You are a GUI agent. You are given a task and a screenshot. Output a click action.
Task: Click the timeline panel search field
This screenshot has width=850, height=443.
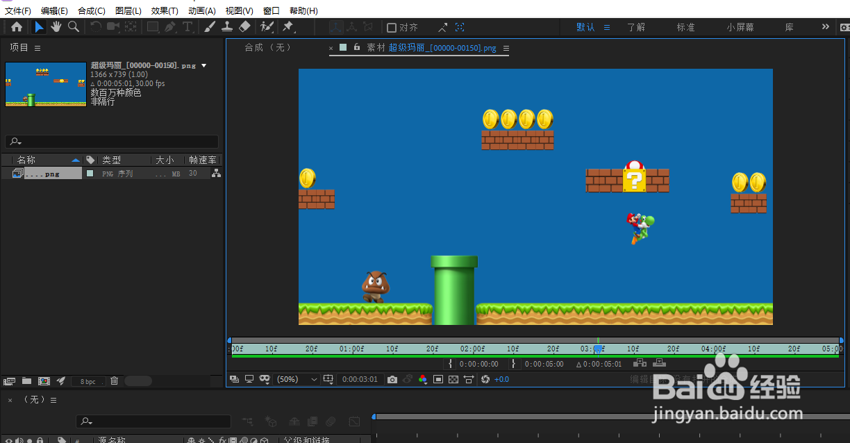click(x=153, y=421)
